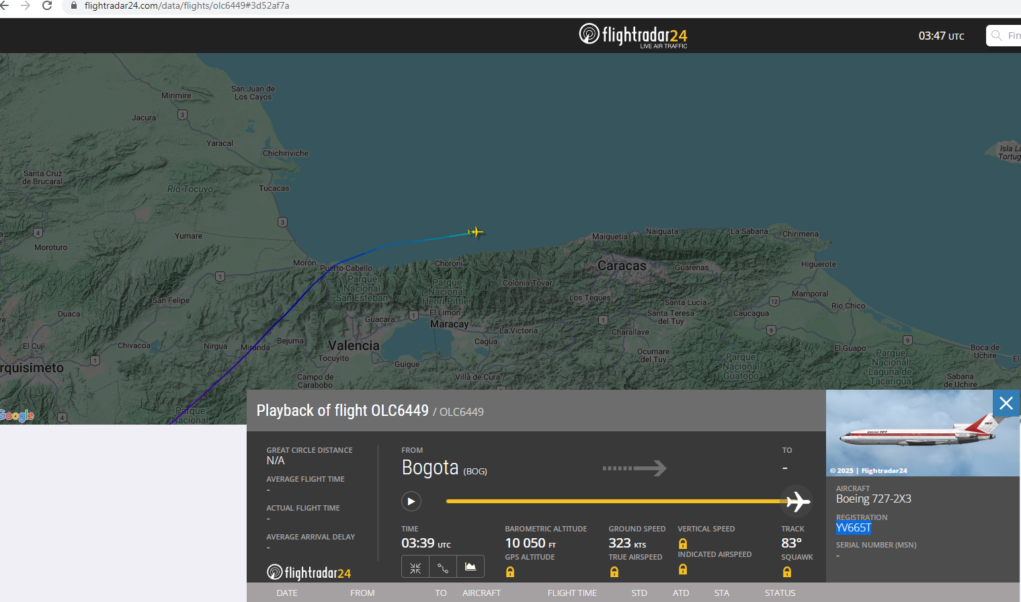Click the Higuerote label on the map
Image resolution: width=1021 pixels, height=602 pixels.
tap(819, 264)
